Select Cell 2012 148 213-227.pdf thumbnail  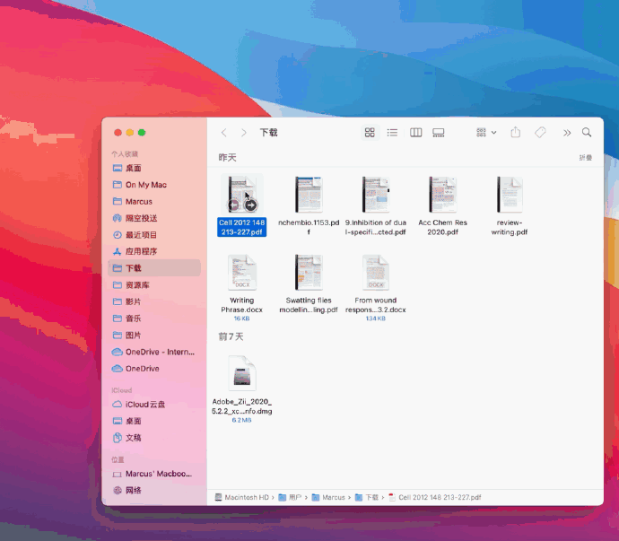point(241,195)
